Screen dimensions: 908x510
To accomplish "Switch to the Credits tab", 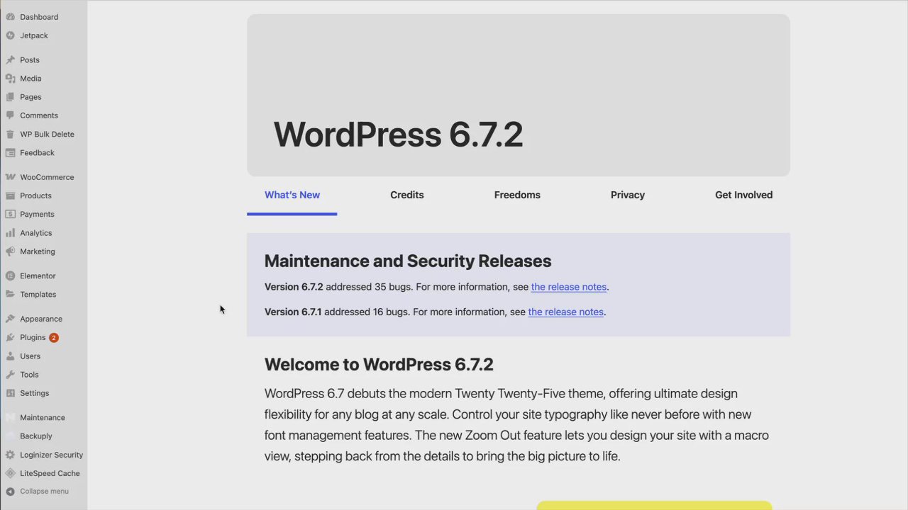I will click(x=407, y=195).
